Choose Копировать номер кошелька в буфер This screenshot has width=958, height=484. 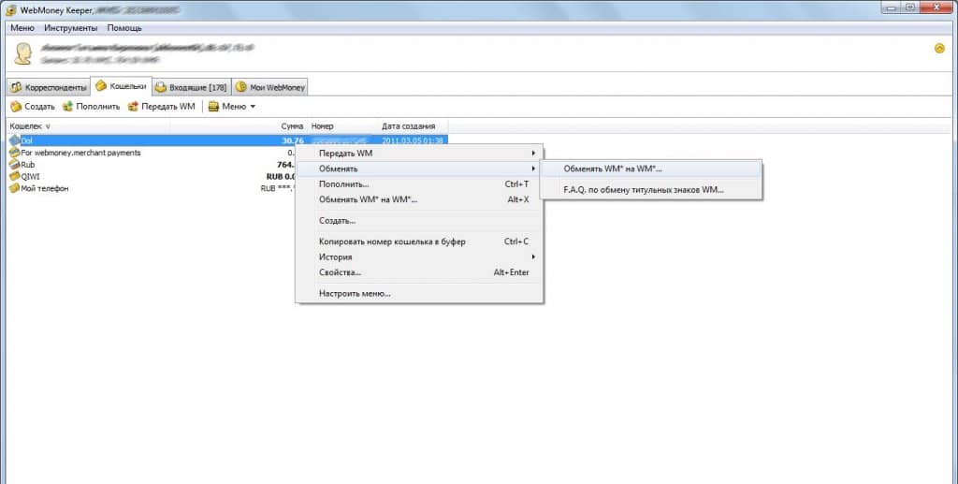pos(418,242)
